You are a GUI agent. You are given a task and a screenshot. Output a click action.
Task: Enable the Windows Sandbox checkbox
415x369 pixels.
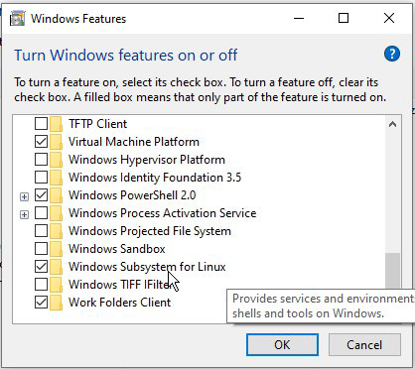point(41,249)
